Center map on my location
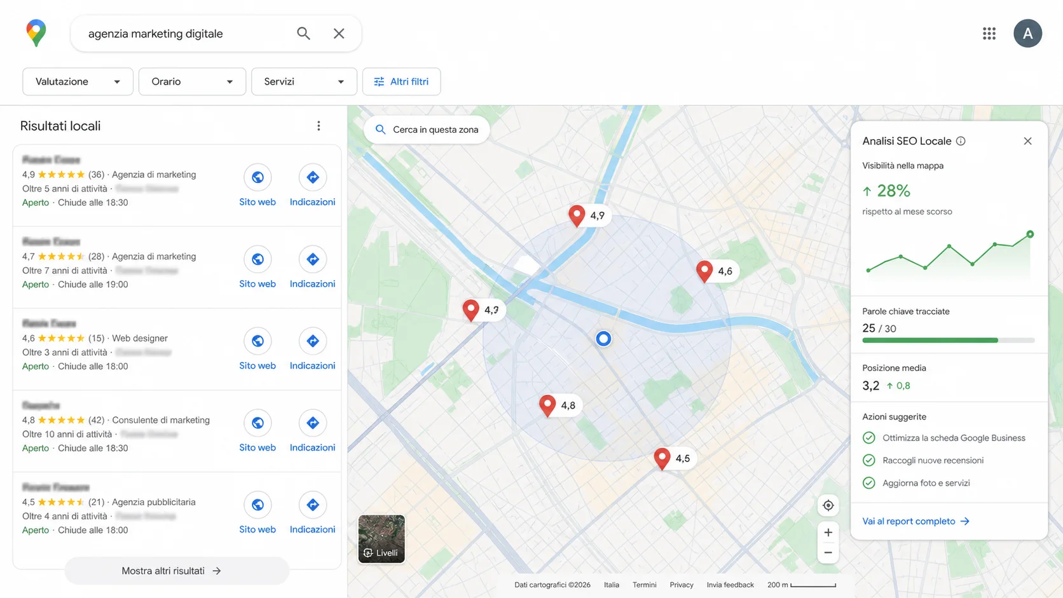 pyautogui.click(x=828, y=505)
